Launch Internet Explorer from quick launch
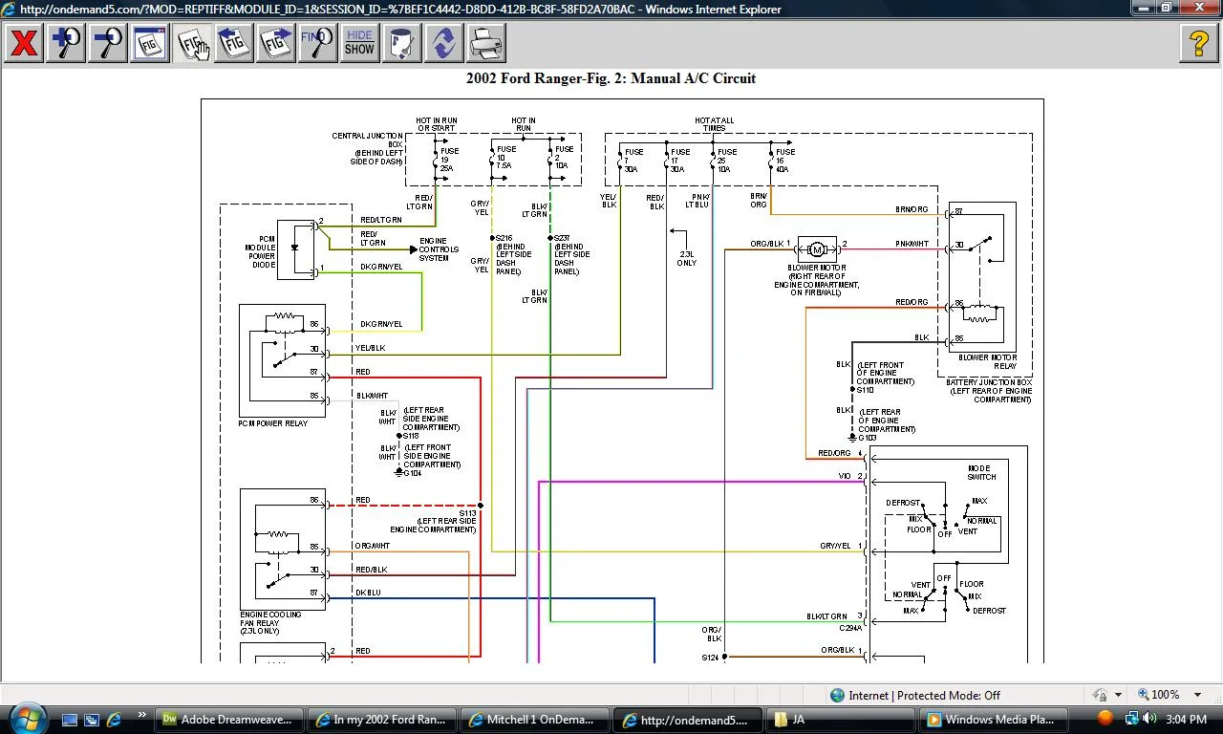 point(115,720)
